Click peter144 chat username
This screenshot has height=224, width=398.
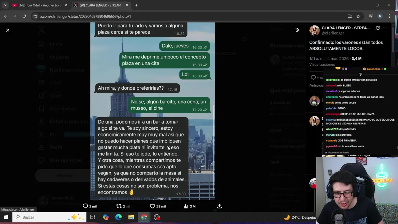pyautogui.click(x=331, y=108)
